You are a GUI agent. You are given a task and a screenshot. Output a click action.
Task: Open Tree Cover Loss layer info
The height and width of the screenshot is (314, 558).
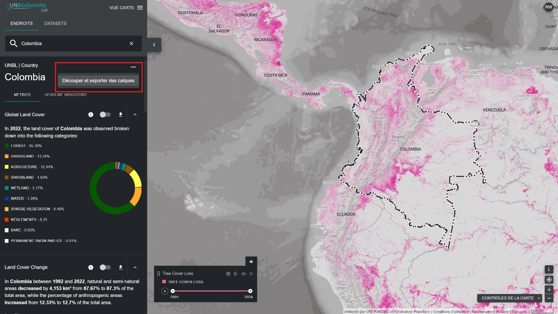click(228, 274)
